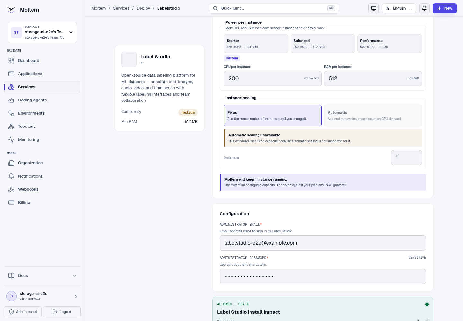Image resolution: width=463 pixels, height=321 pixels.
Task: Open the English language dropdown
Action: [399, 8]
